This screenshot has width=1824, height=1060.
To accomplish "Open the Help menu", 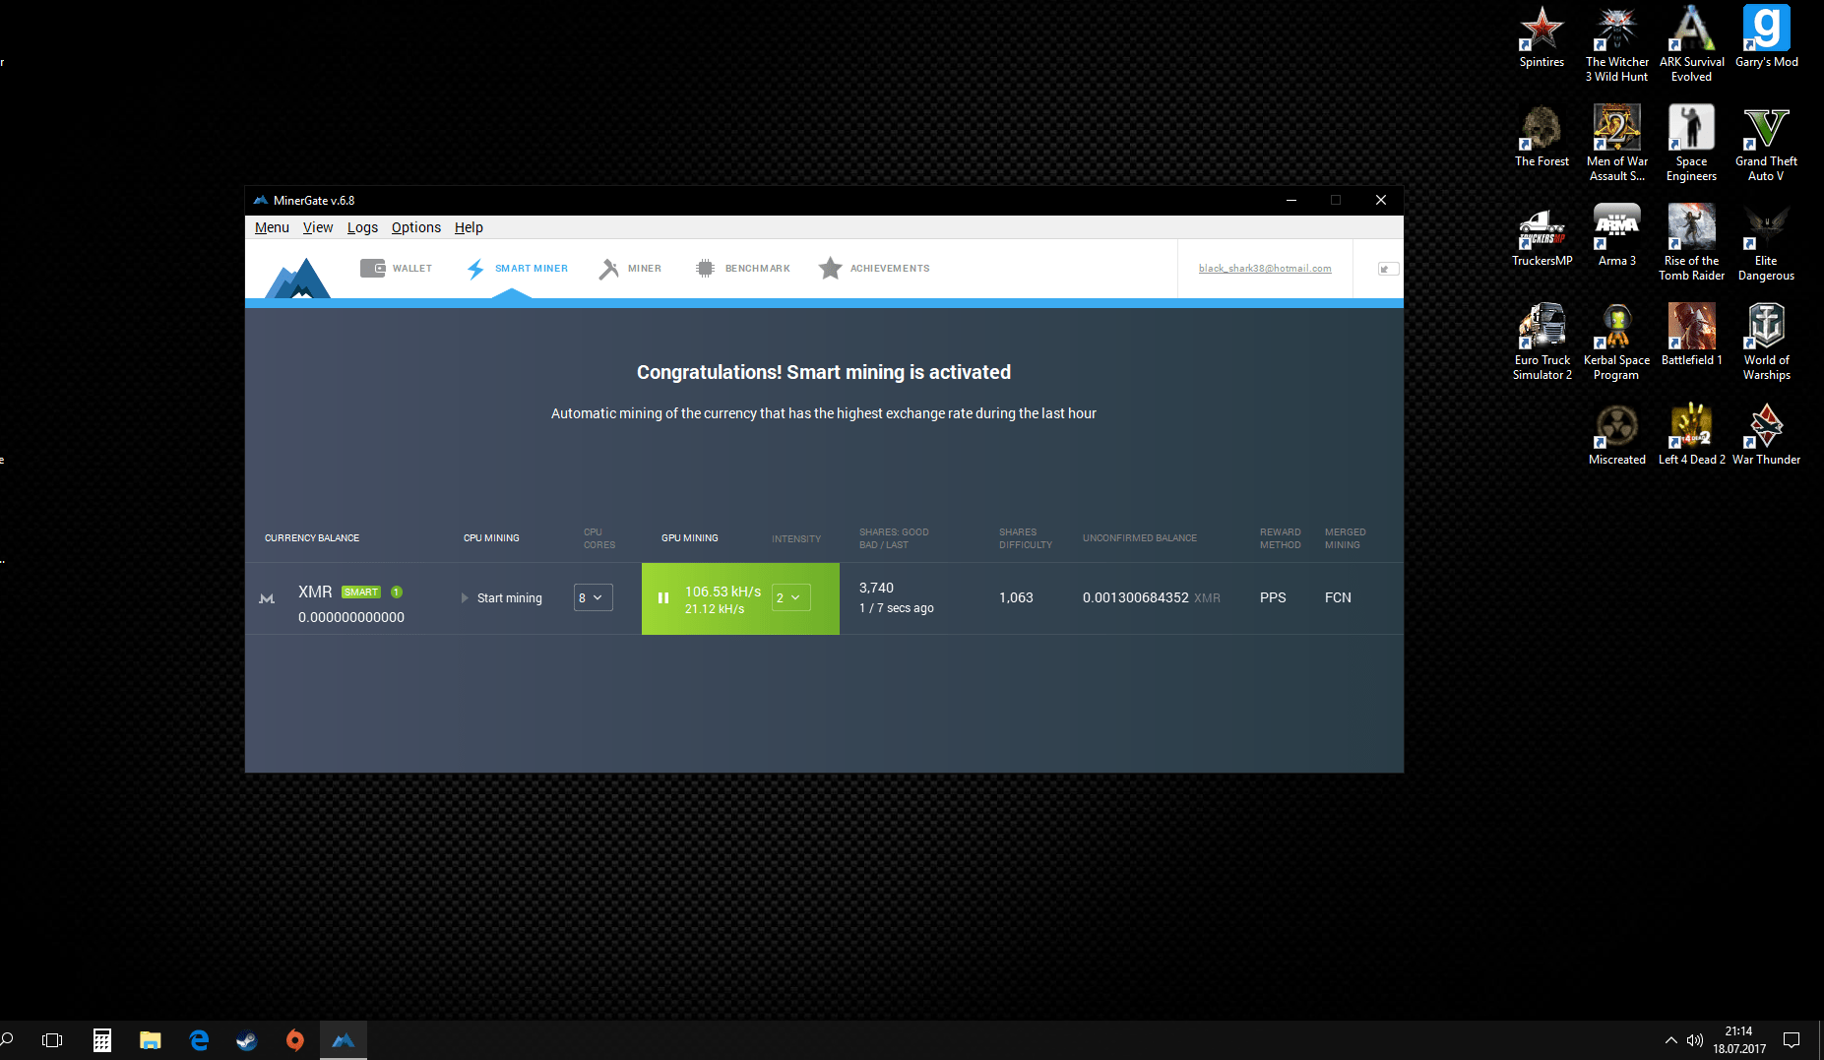I will pyautogui.click(x=469, y=227).
